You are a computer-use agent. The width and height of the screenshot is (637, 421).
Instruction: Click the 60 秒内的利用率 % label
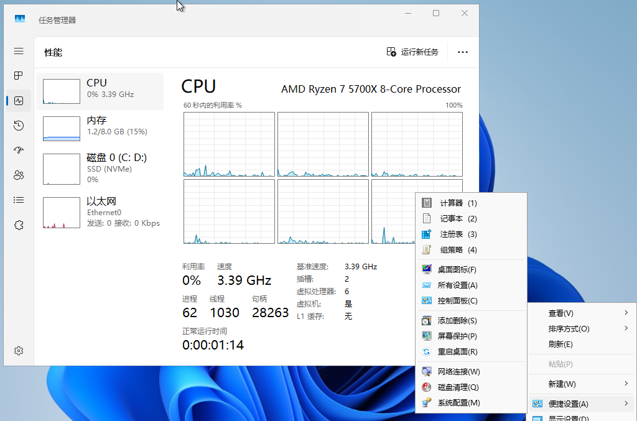pyautogui.click(x=213, y=105)
